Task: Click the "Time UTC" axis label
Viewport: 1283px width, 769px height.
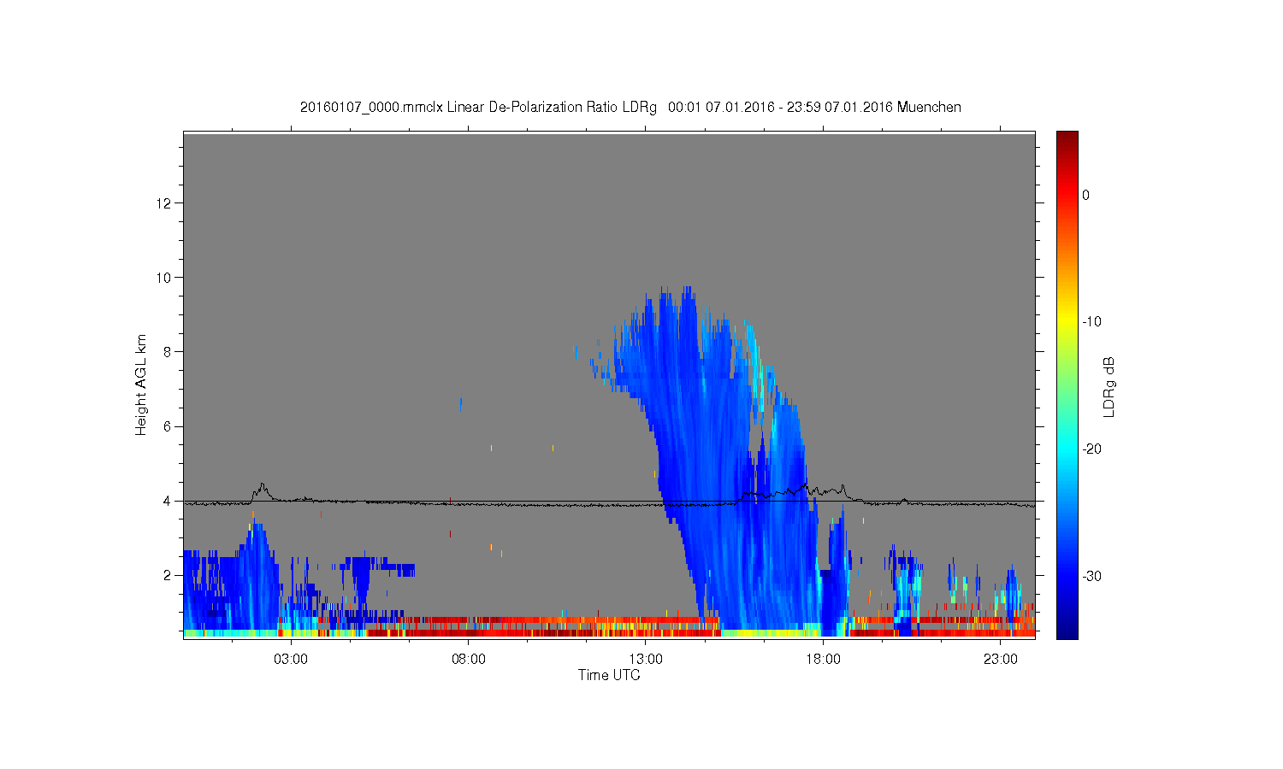Action: pos(609,675)
